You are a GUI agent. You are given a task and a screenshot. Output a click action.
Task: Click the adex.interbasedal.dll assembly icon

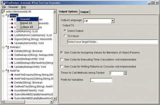tap(3, 11)
